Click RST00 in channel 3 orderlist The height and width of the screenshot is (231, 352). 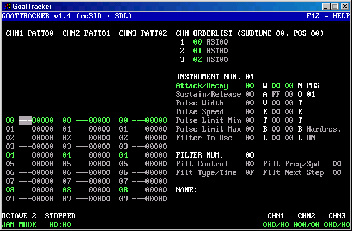[217, 60]
